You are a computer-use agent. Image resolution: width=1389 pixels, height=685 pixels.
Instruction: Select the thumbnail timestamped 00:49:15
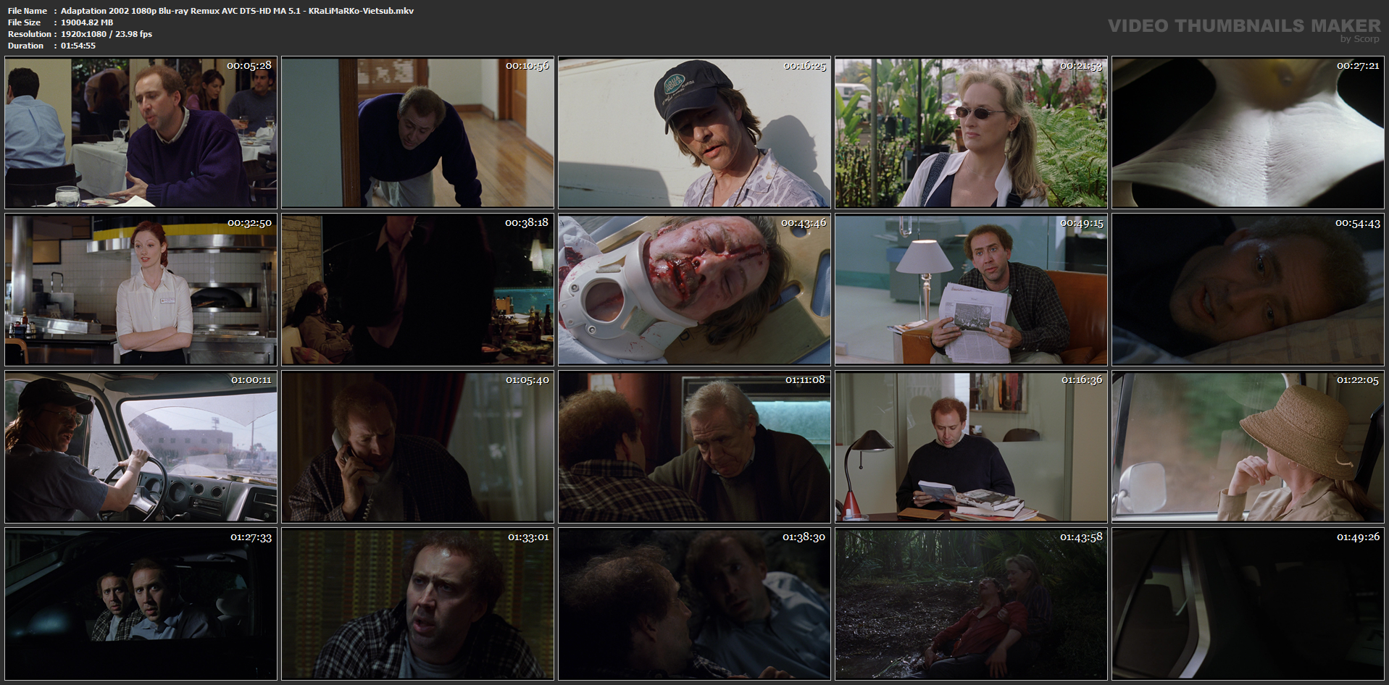(x=971, y=290)
